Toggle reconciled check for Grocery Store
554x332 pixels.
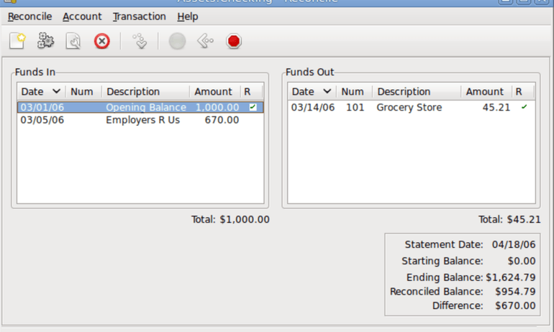(524, 107)
